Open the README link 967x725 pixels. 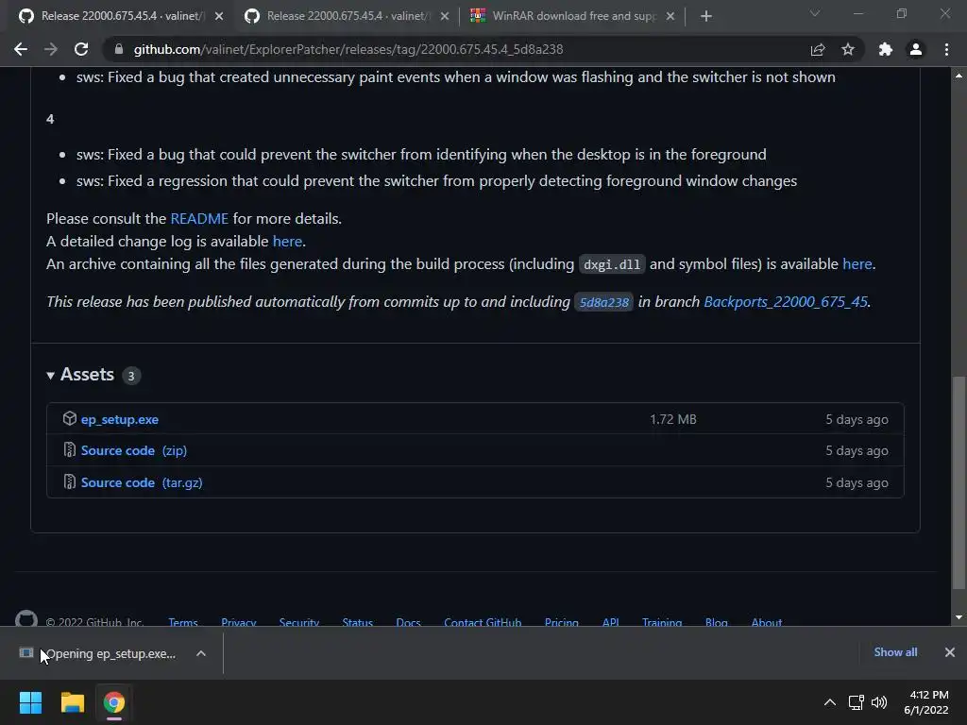(199, 219)
